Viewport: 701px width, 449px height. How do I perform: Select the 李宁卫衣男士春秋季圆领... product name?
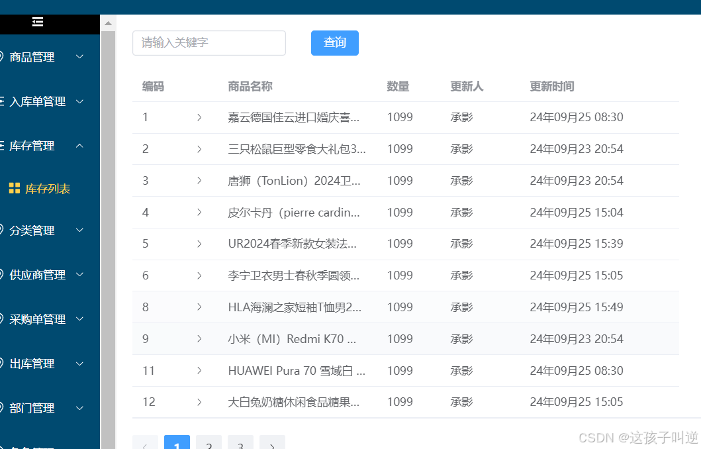tap(294, 275)
